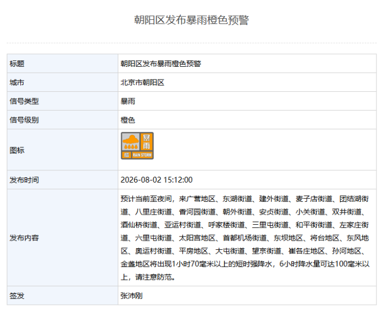Click the publish time 2026-08-02 15:12:00
Image resolution: width=384 pixels, height=315 pixels.
(x=156, y=180)
